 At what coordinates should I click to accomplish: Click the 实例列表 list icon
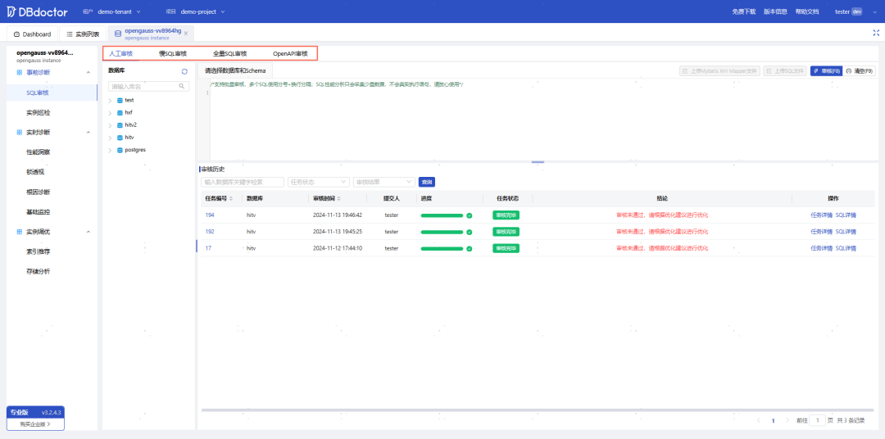(x=70, y=34)
